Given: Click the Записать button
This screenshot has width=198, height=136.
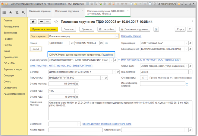Looking at the screenshot, I should click(x=69, y=29).
